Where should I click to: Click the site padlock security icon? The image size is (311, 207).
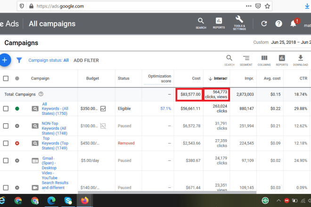pos(31,6)
